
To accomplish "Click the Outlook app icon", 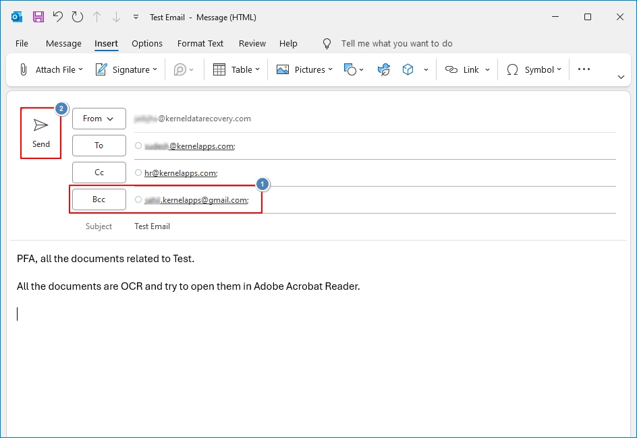I will pos(17,17).
